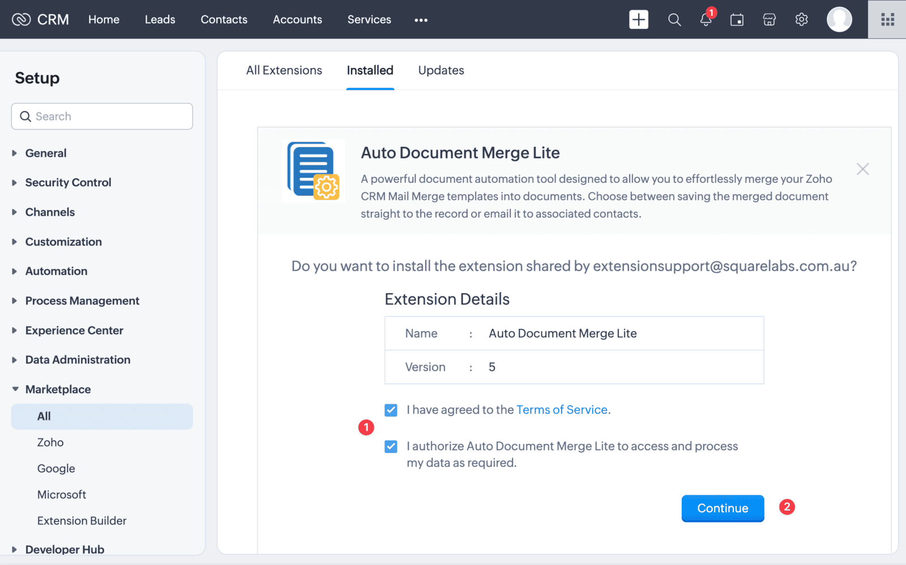906x565 pixels.
Task: Switch to the All Extensions tab
Action: [x=284, y=70]
